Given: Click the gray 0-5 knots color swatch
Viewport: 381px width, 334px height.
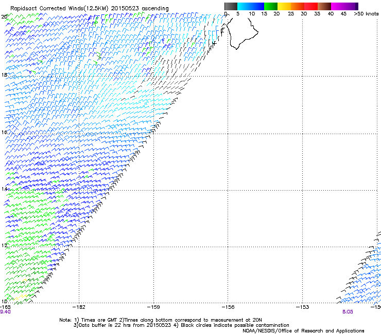Looking at the screenshot, I should [x=231, y=6].
